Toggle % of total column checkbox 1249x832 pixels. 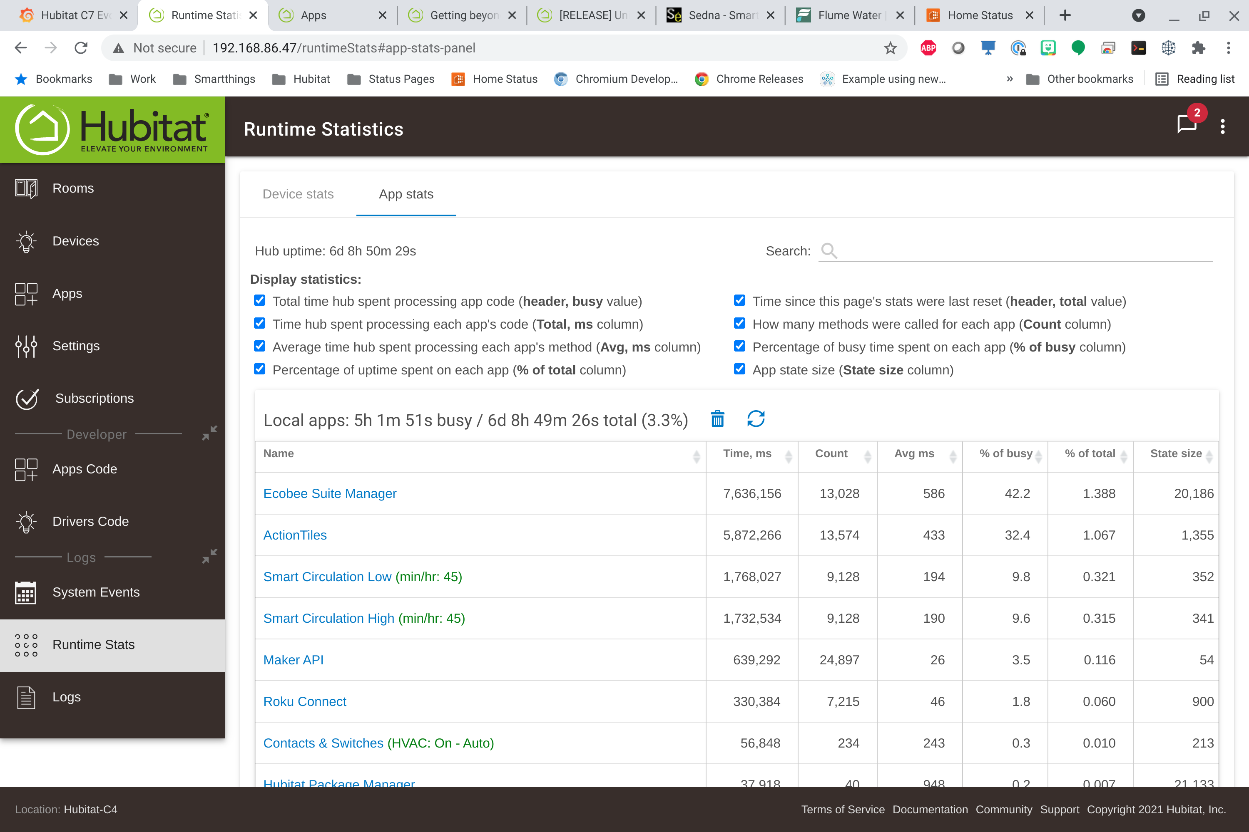point(260,369)
